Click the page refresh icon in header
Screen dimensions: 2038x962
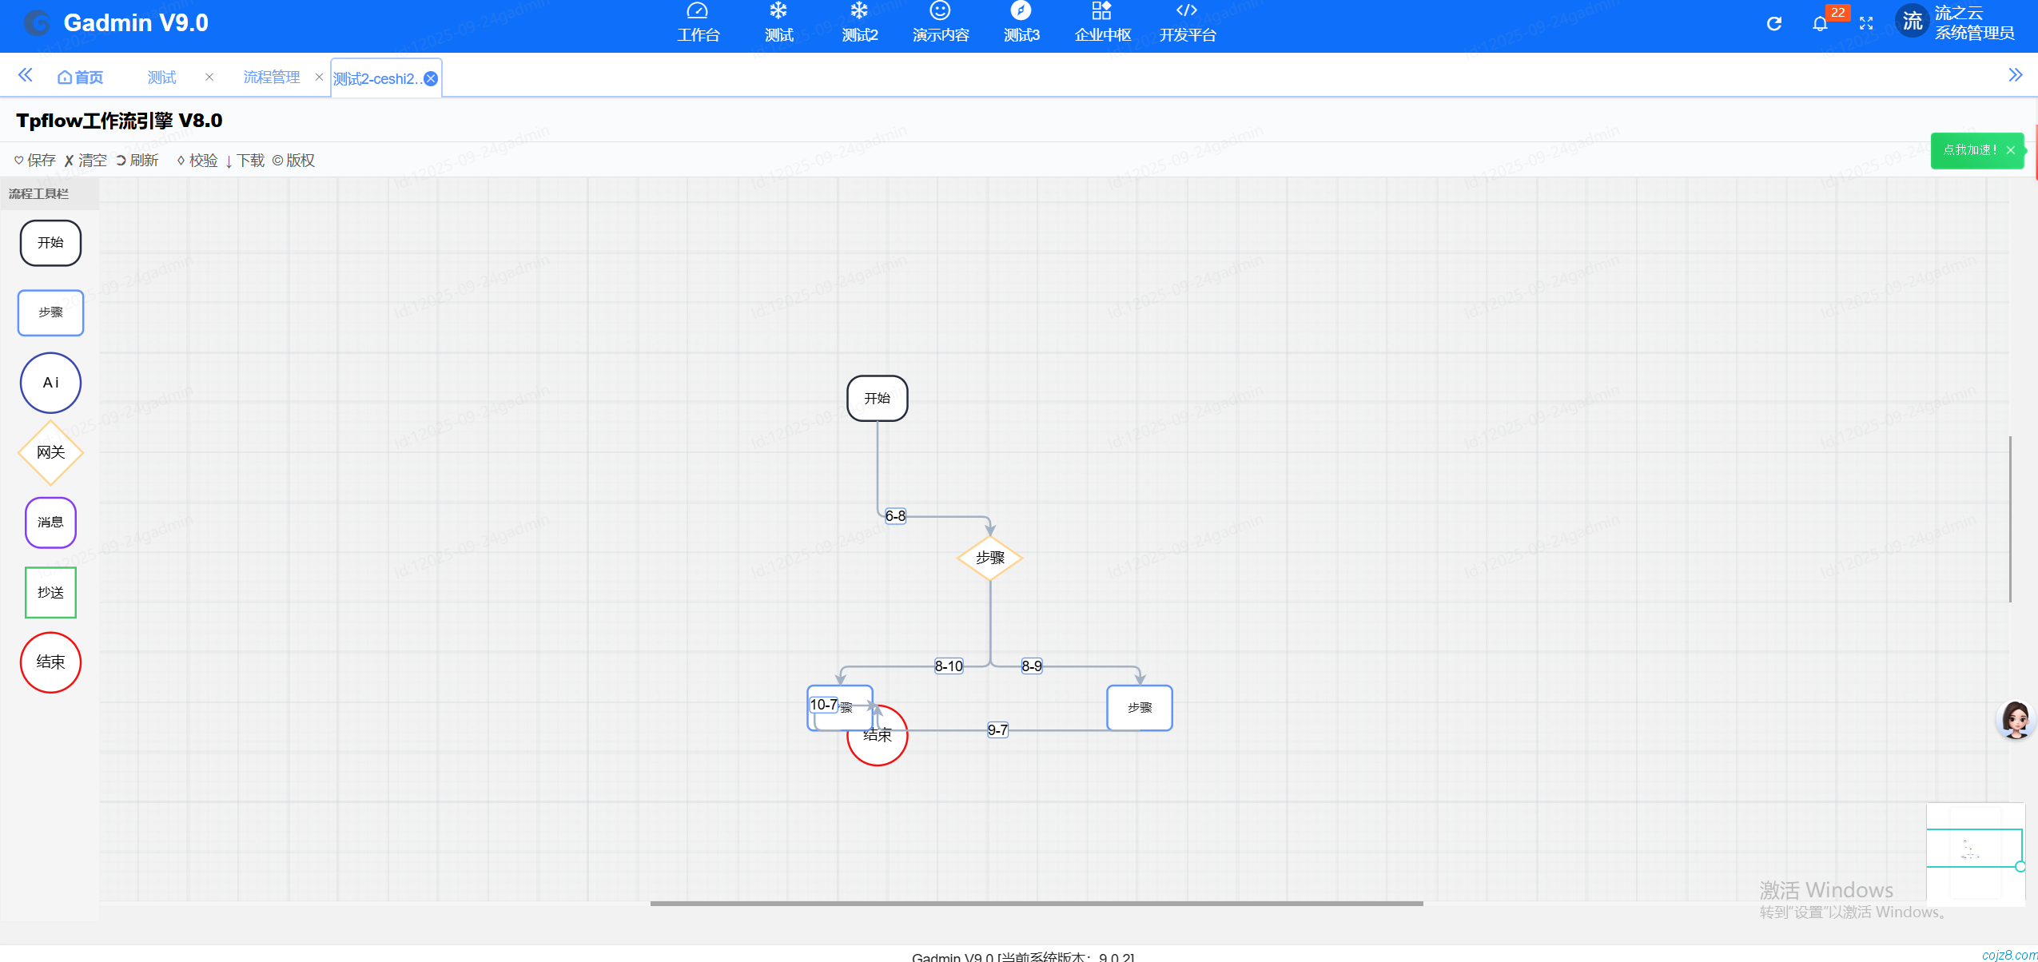1773,24
